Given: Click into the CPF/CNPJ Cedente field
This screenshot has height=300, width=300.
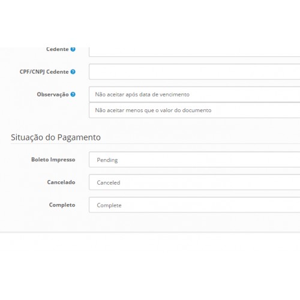Looking at the screenshot, I should click(x=194, y=71).
